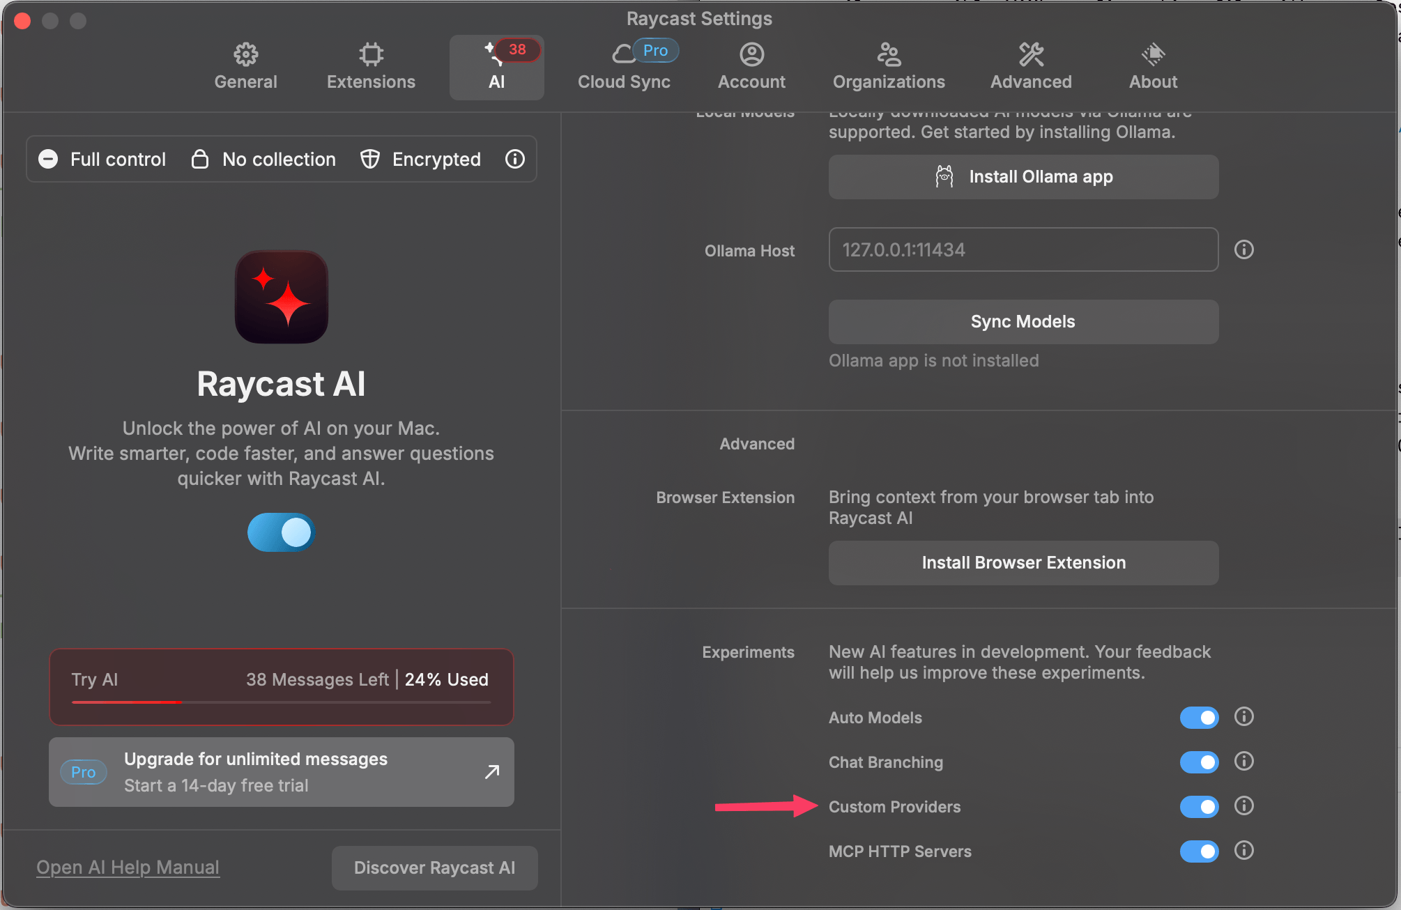Screen dimensions: 1401x910
Task: Open the Organizations icon
Action: (889, 54)
